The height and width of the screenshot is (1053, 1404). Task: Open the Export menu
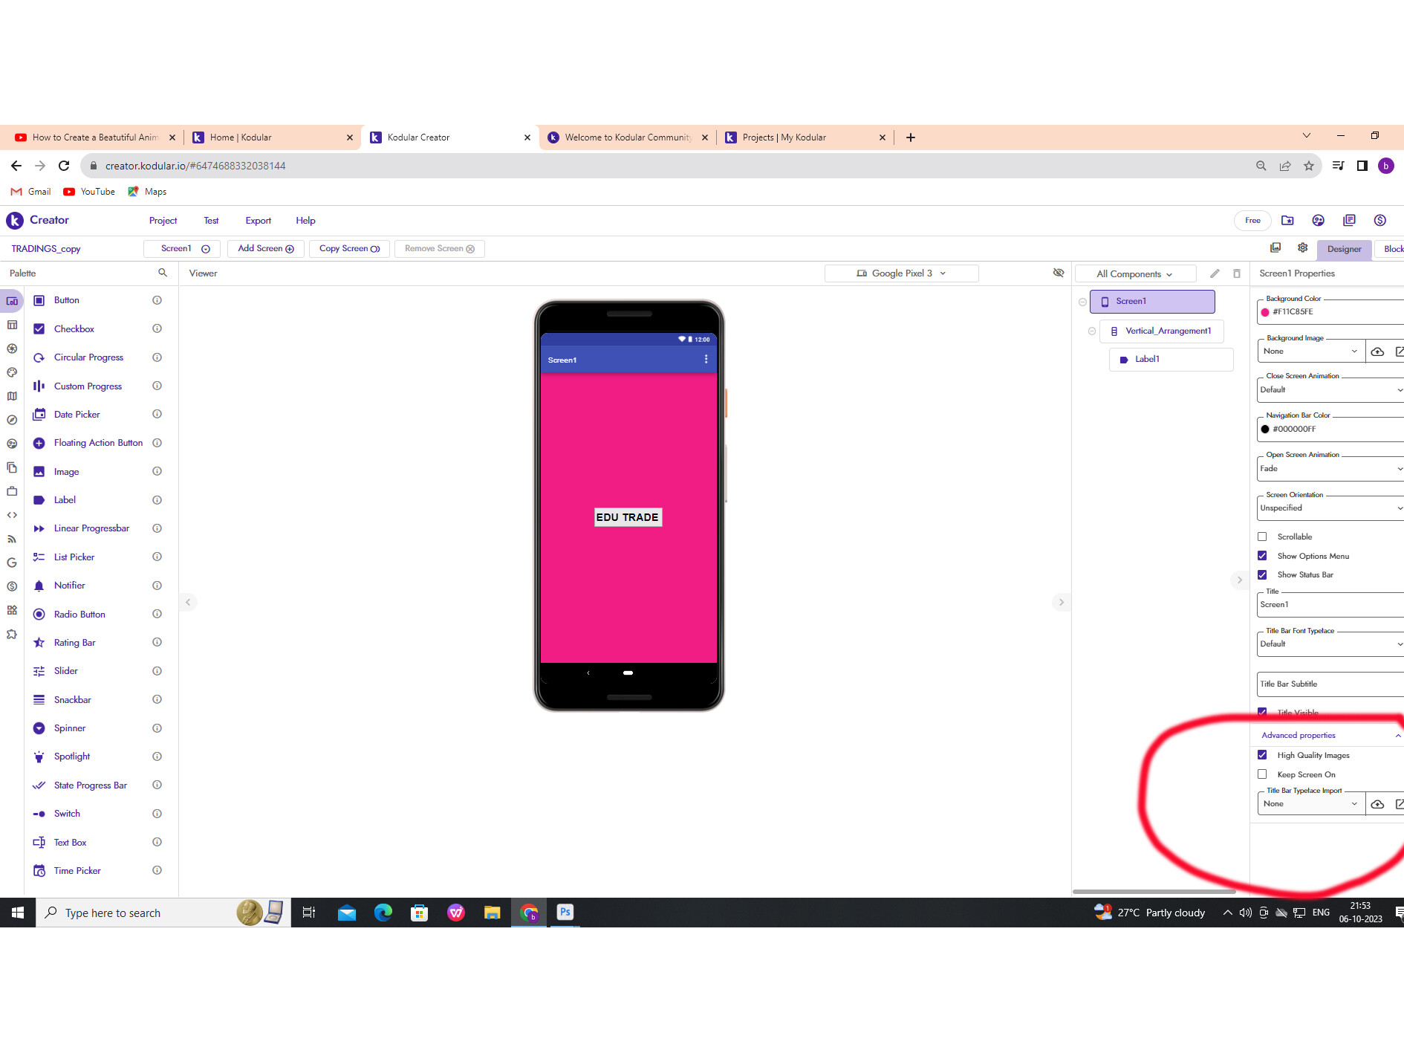[258, 221]
